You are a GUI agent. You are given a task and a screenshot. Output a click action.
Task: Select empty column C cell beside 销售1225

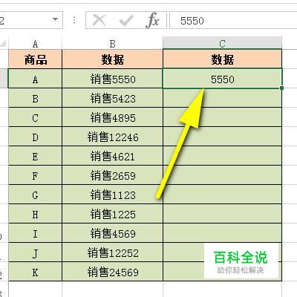click(222, 214)
